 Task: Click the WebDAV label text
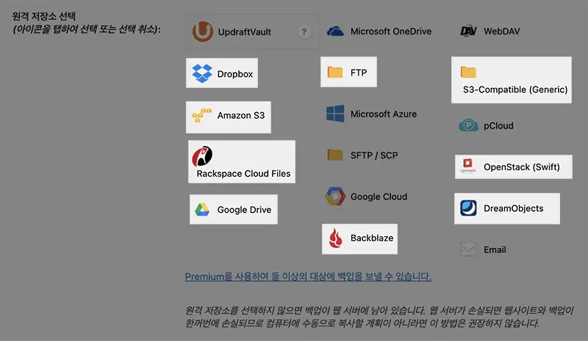click(x=502, y=32)
